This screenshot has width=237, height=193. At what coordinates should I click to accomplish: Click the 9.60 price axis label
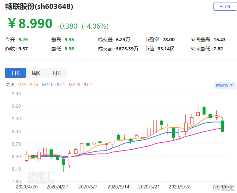coord(16,106)
